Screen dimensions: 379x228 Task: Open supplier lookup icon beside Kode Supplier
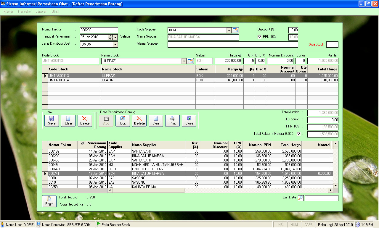click(235, 30)
